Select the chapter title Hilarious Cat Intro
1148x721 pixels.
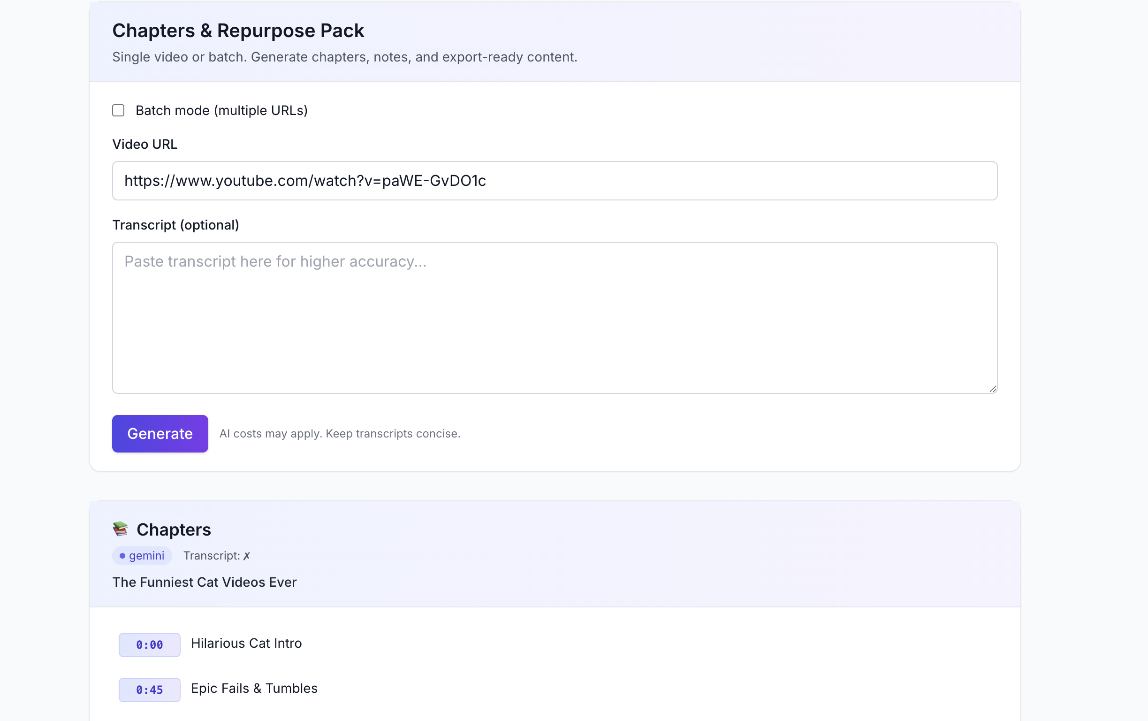(x=246, y=643)
